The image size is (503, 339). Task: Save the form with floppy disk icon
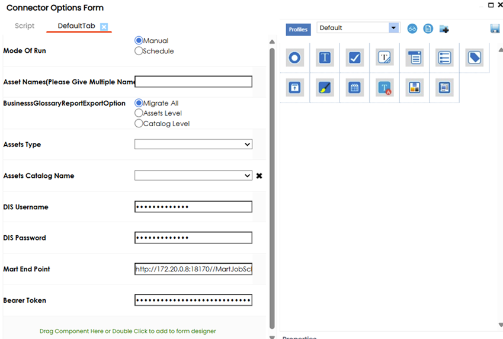495,28
